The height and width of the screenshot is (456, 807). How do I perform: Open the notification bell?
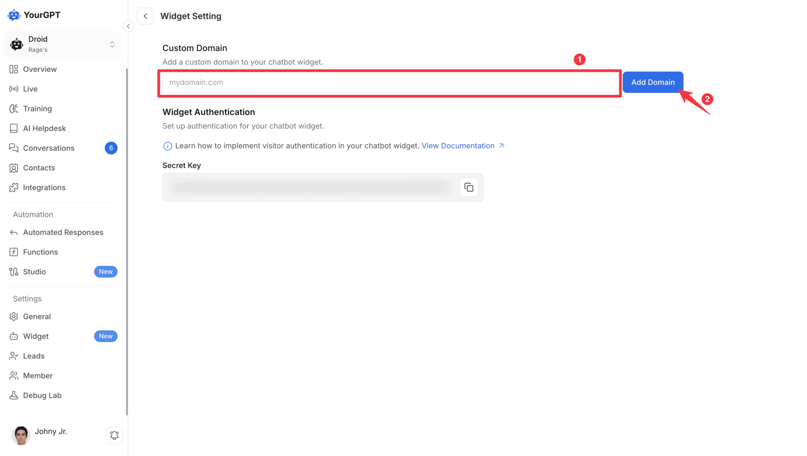114,435
